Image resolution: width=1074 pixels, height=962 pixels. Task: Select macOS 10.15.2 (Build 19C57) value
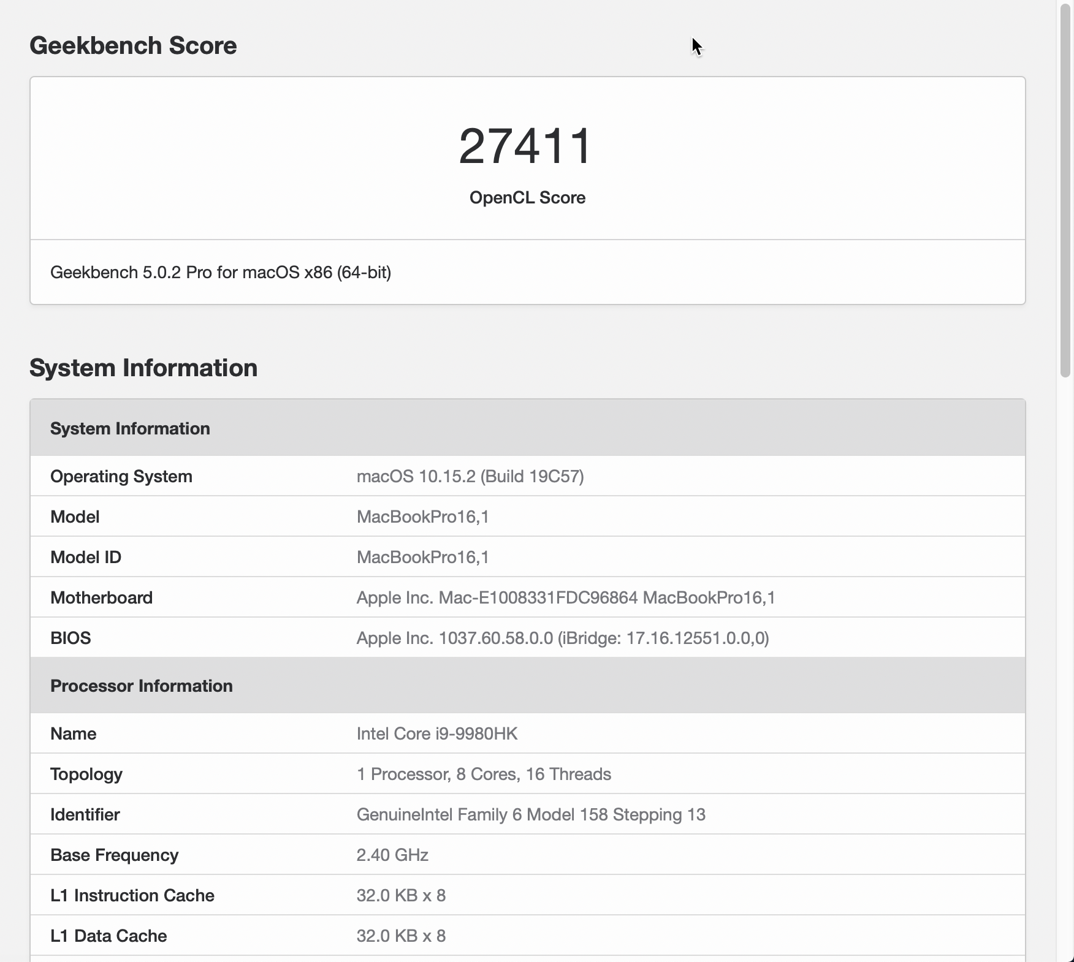(470, 476)
